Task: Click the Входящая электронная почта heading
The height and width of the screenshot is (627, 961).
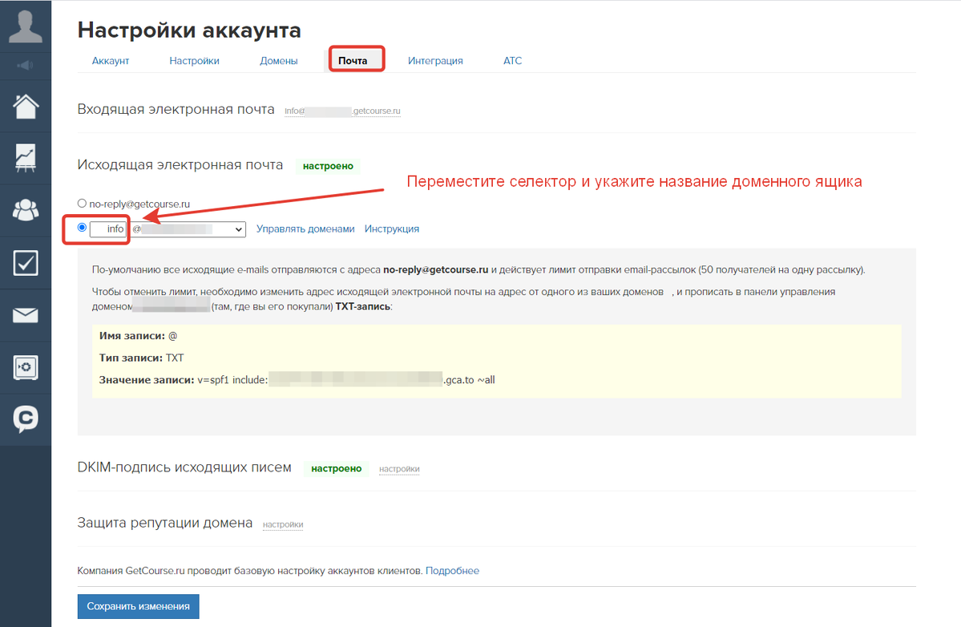Action: [x=176, y=109]
